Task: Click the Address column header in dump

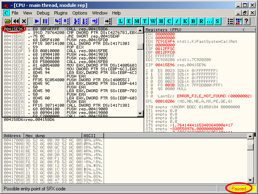Action: (x=13, y=135)
